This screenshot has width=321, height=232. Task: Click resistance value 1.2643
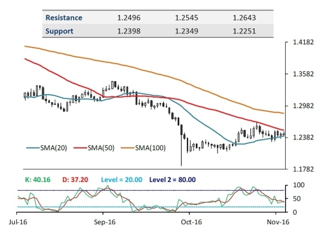click(x=244, y=17)
